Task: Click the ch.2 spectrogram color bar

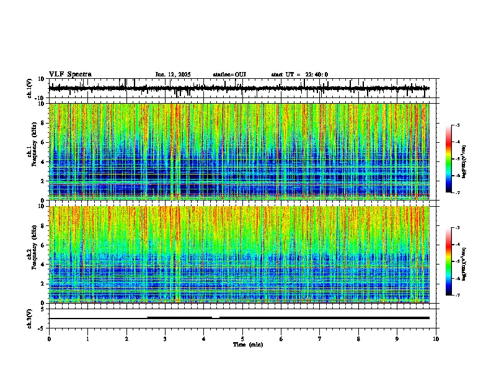Action: (x=448, y=261)
